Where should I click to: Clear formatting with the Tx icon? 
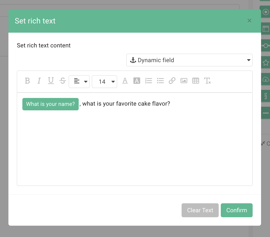click(x=207, y=81)
